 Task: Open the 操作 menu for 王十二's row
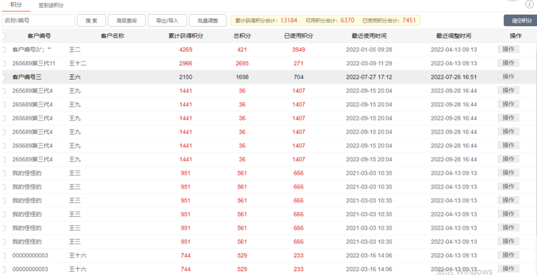(x=508, y=63)
